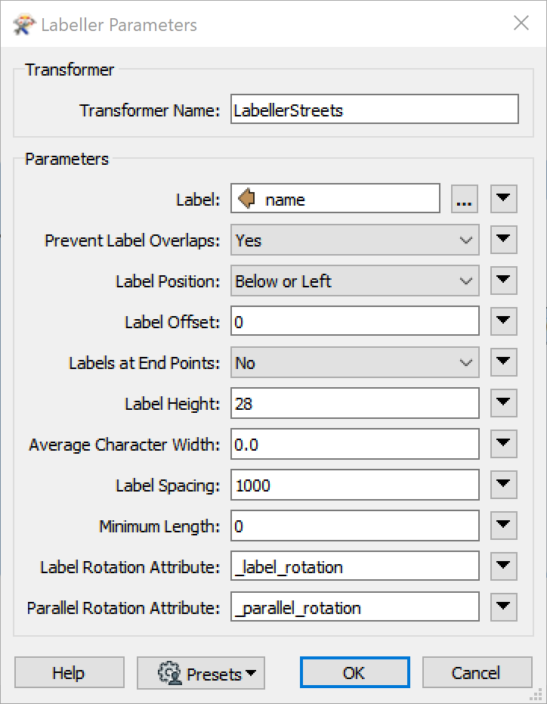Open the Label parameter dropdown arrow
The height and width of the screenshot is (704, 547).
[x=503, y=199]
